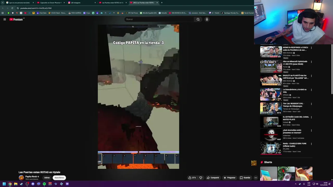Click the video player to pause
The height and width of the screenshot is (187, 333).
[138, 97]
